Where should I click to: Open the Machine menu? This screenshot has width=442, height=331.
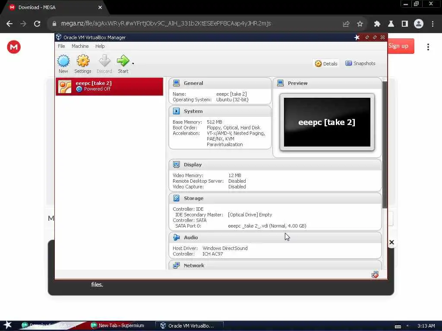80,46
